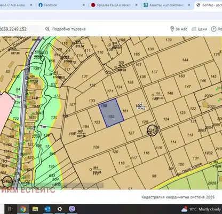
Task: Switch to the Продава КЪЩА tab
Action: point(114,5)
